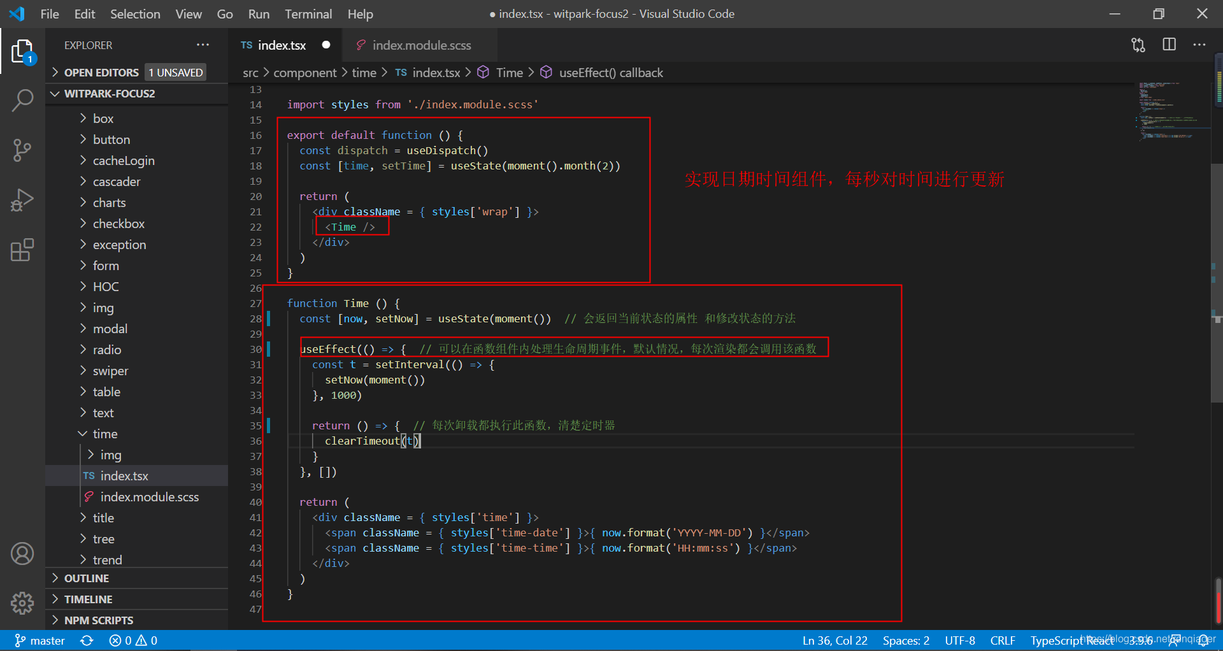Change indentation via Spaces: 2
Image resolution: width=1223 pixels, height=651 pixels.
(906, 640)
